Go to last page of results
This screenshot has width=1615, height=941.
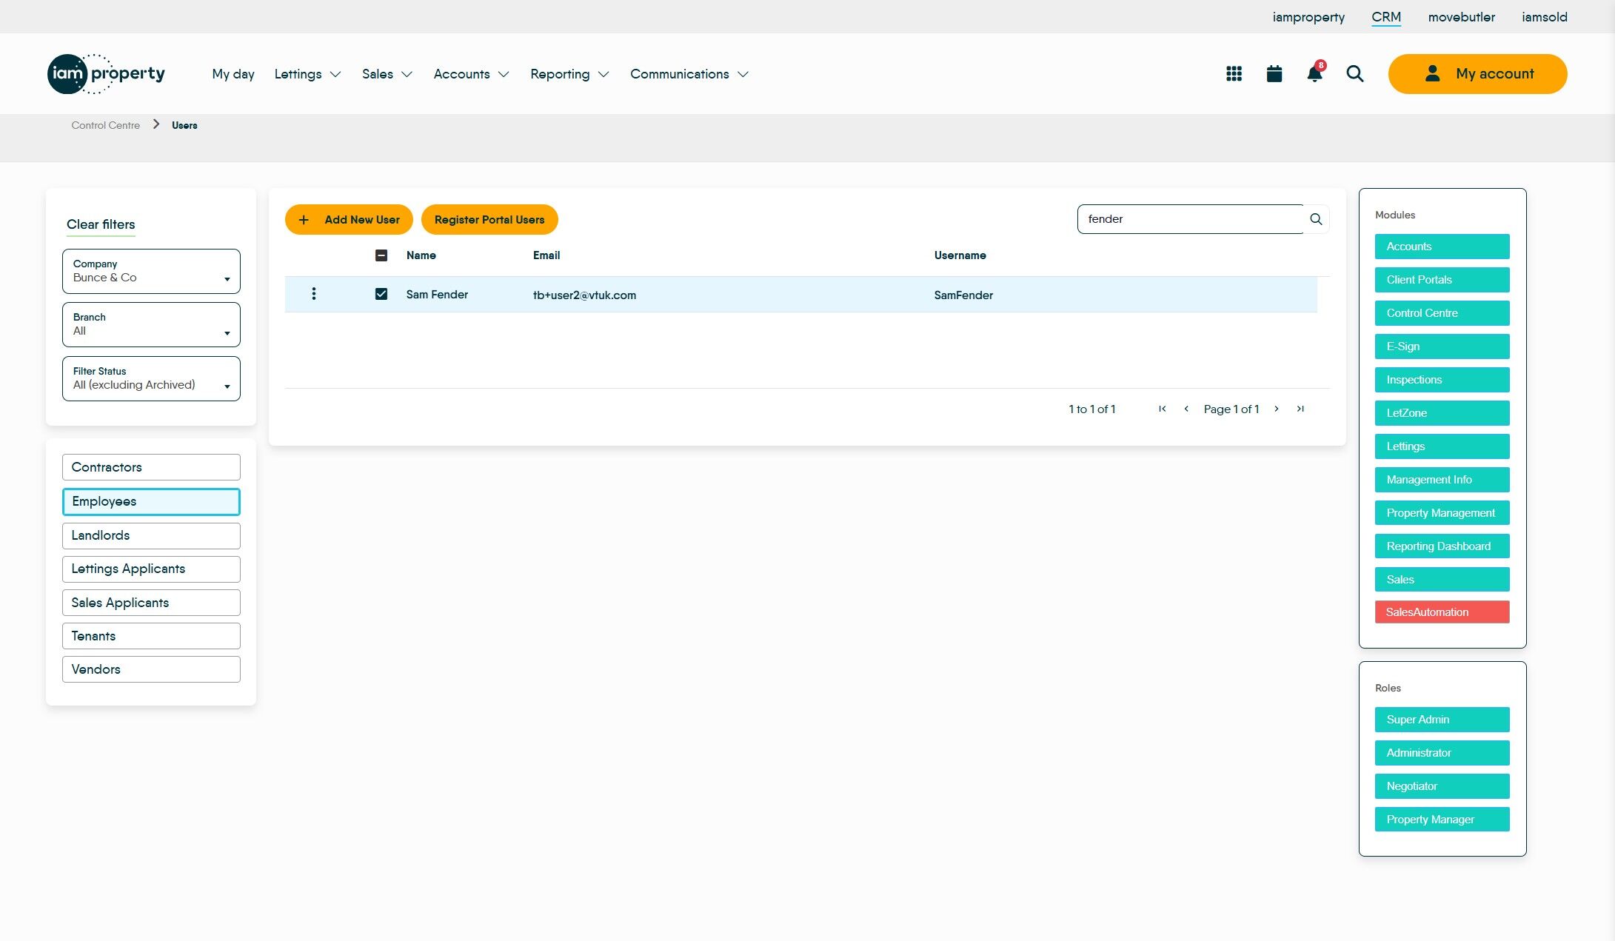pyautogui.click(x=1300, y=409)
